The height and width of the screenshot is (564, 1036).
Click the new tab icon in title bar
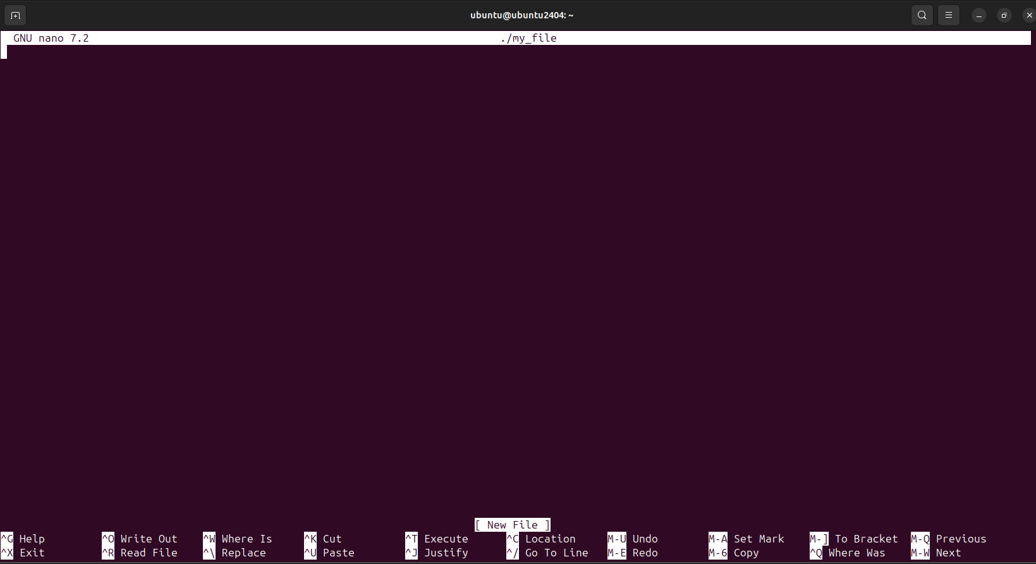(x=15, y=15)
